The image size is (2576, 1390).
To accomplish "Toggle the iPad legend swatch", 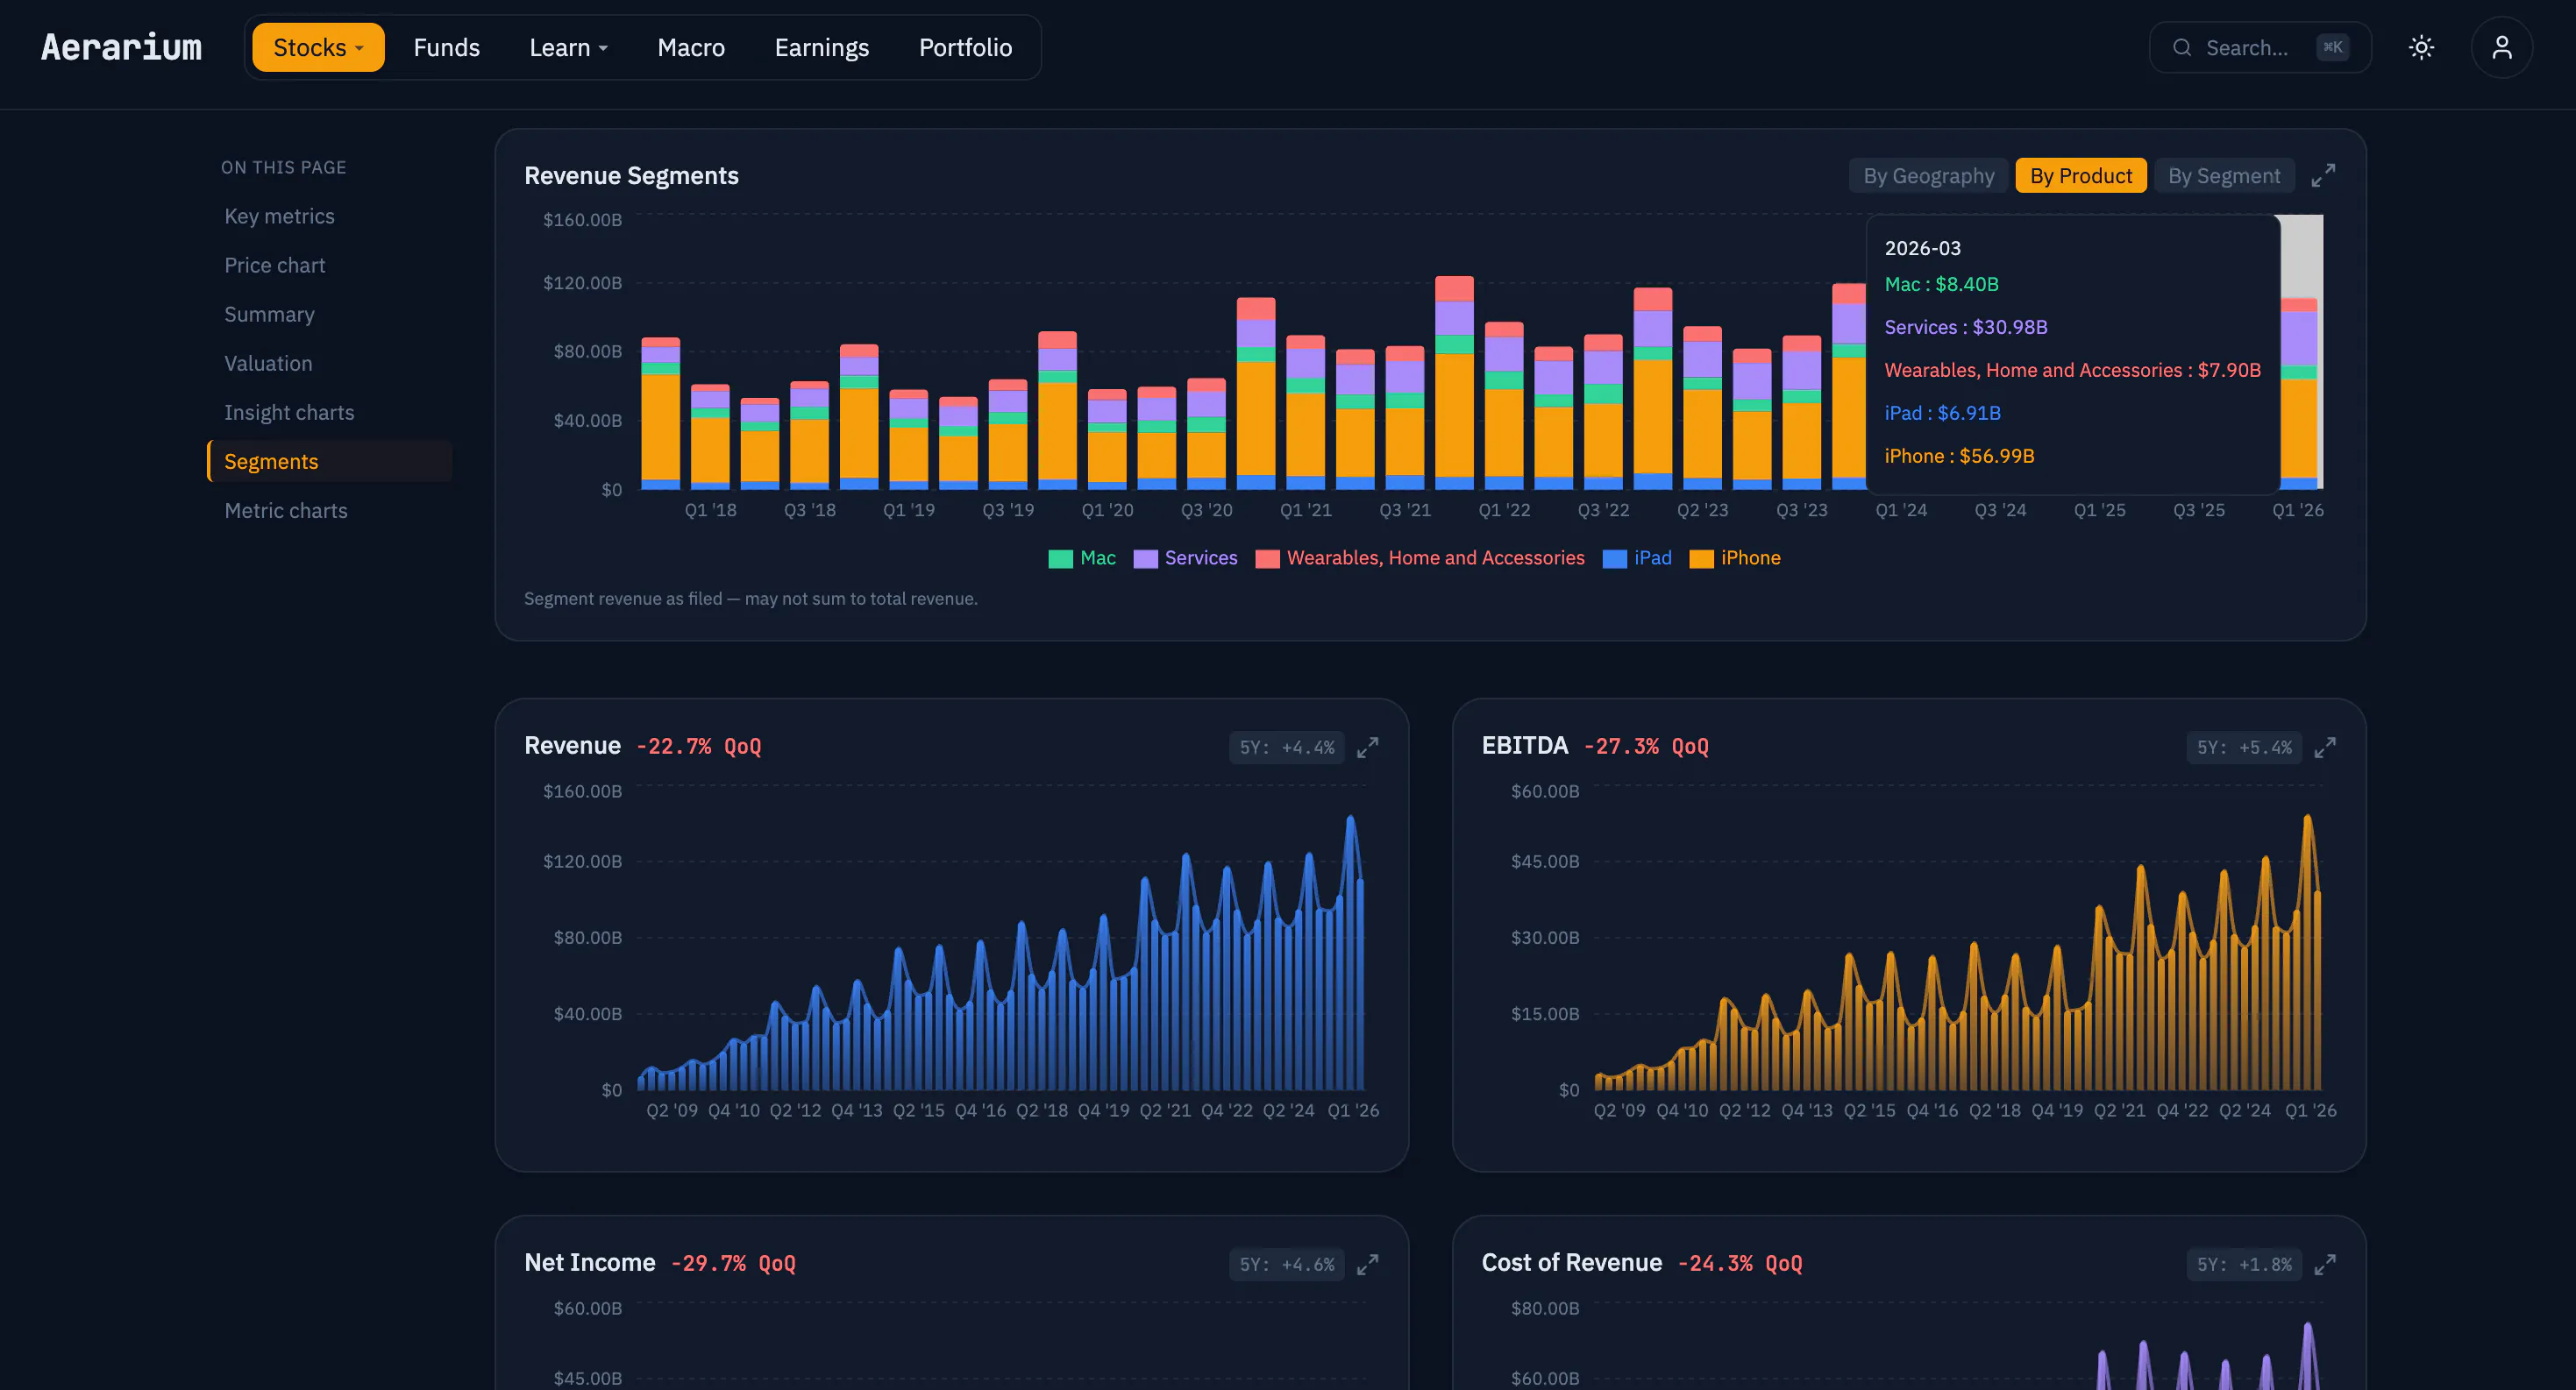I will click(x=1614, y=558).
